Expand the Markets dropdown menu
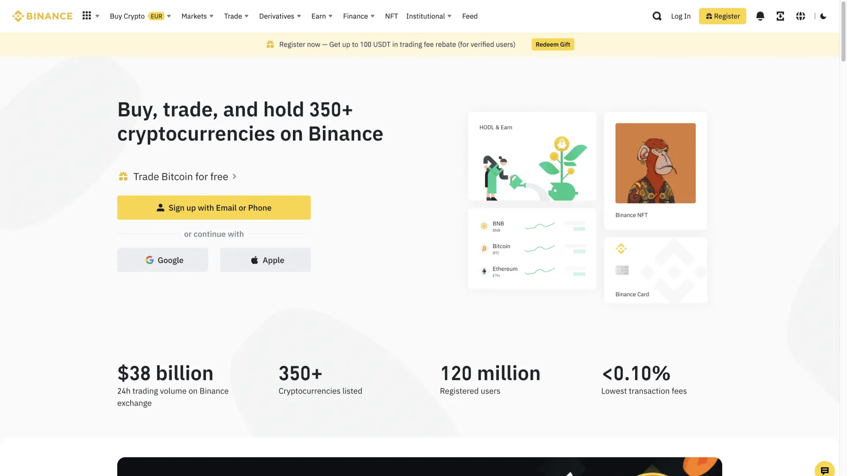The width and height of the screenshot is (847, 476). pyautogui.click(x=197, y=16)
